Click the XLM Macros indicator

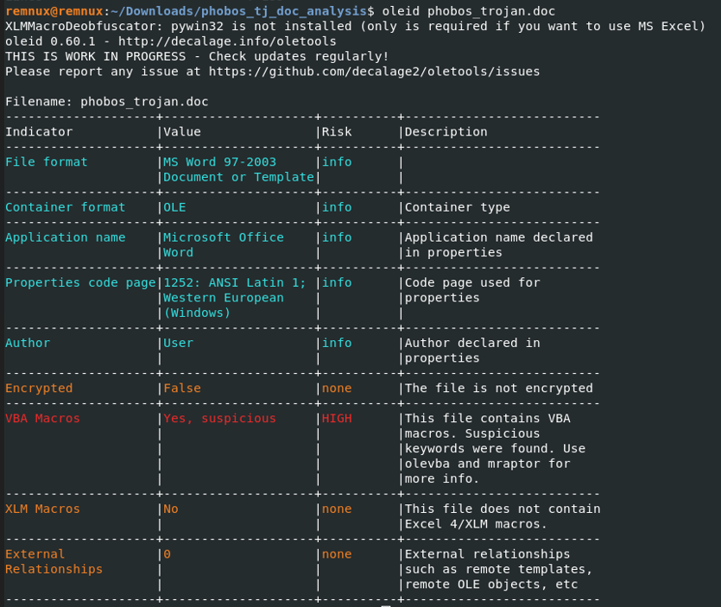[42, 509]
